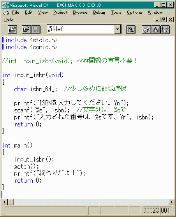Click the Project Files toolbar icon

pos(12,30)
